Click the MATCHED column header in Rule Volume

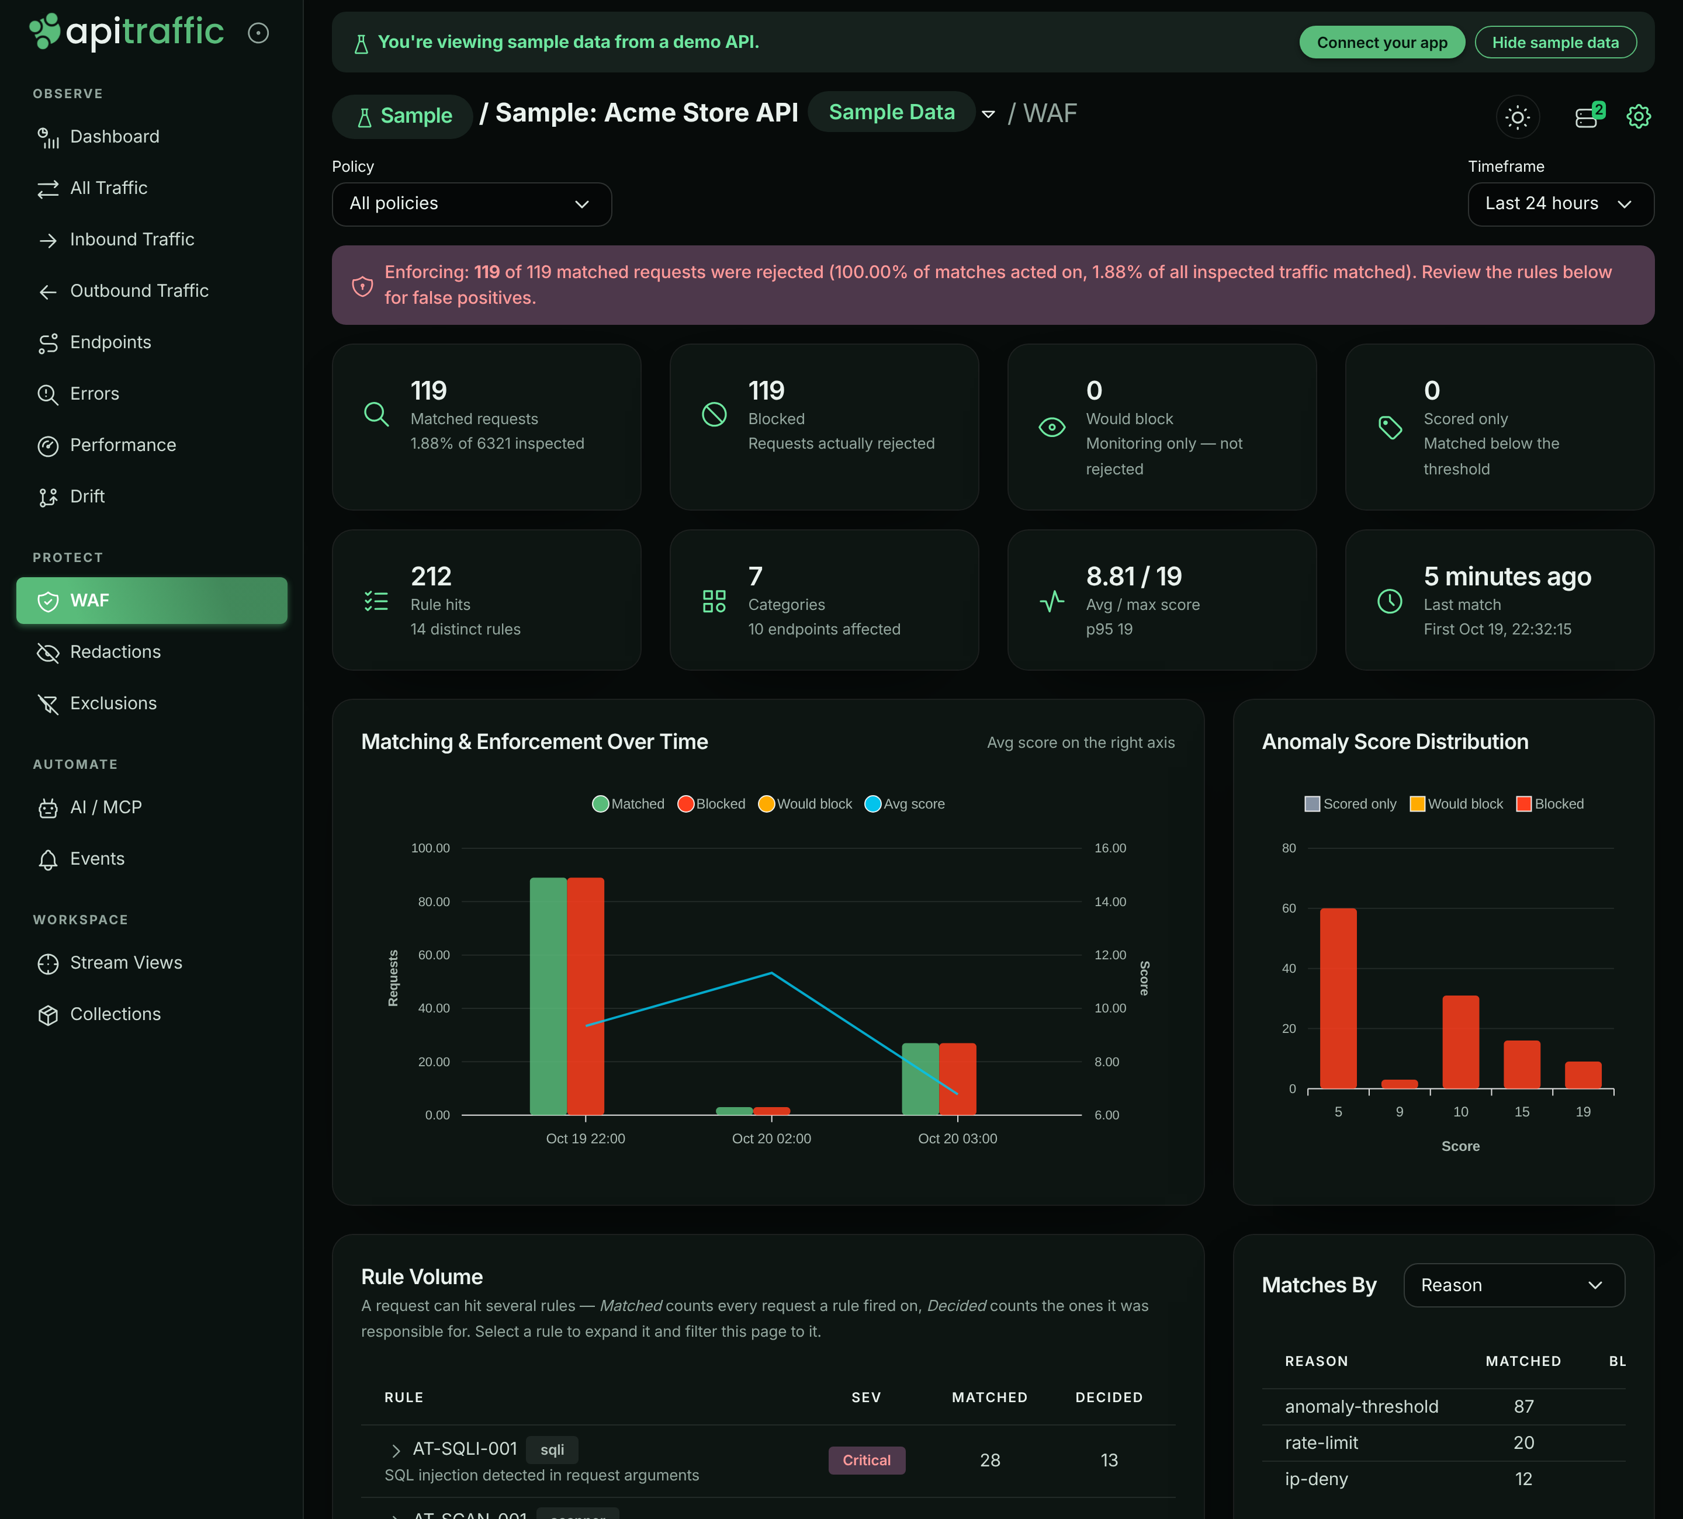tap(989, 1398)
